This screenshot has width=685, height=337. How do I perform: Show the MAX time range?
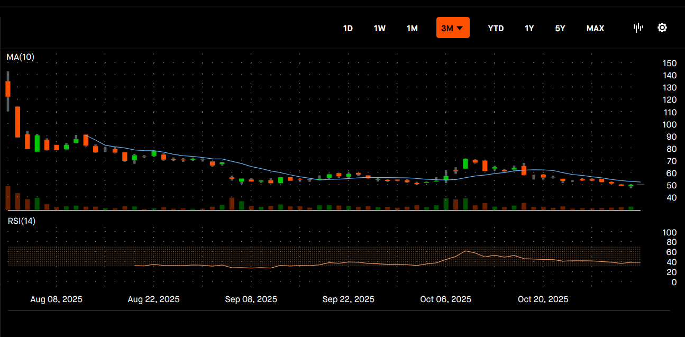tap(596, 29)
